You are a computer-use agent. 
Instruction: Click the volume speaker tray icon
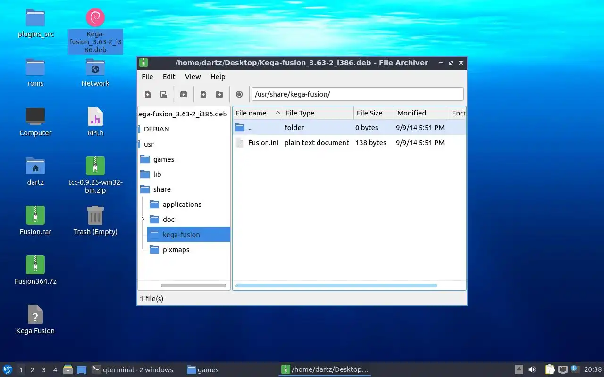click(x=532, y=369)
